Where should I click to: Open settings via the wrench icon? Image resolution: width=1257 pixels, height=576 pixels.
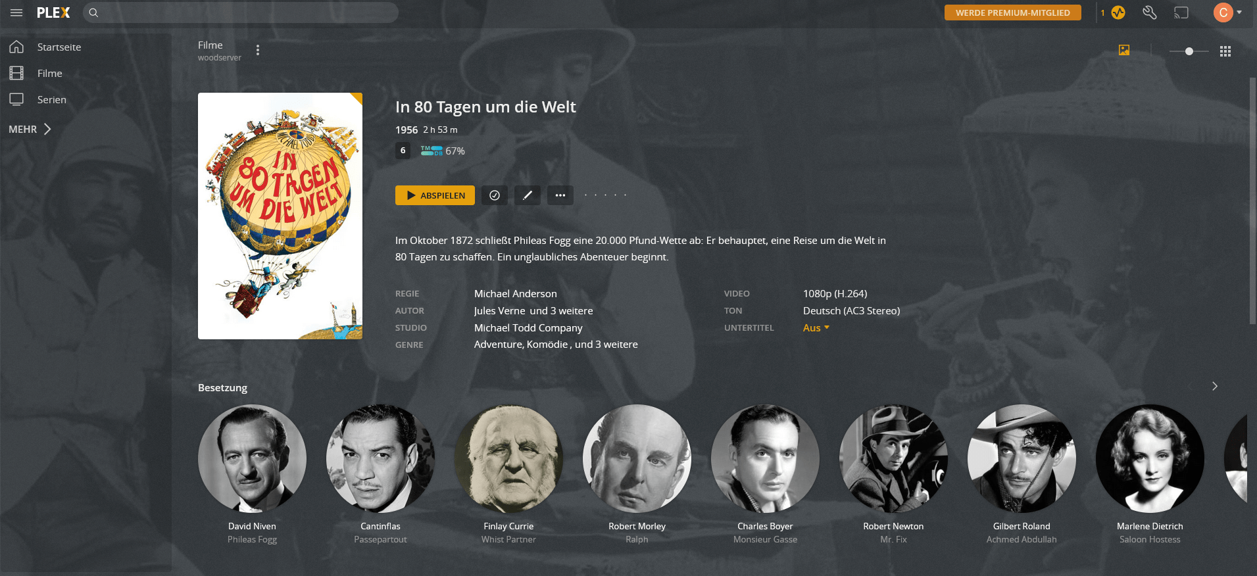(x=1150, y=12)
